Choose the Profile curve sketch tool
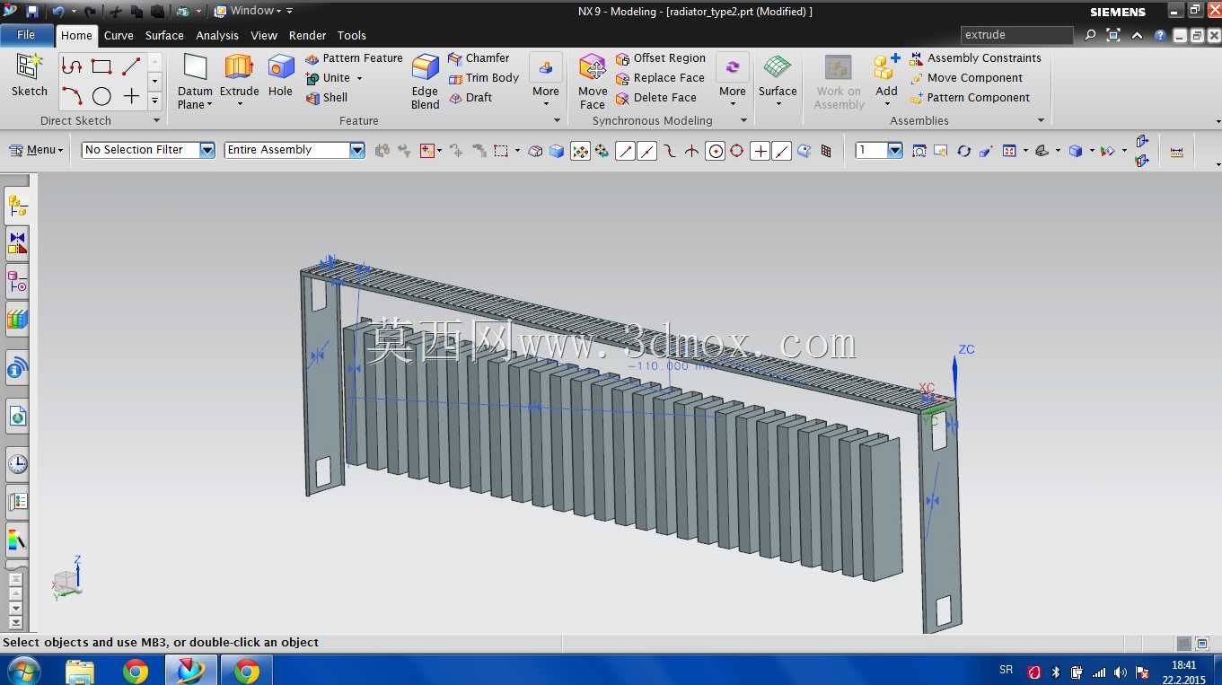1222x685 pixels. point(72,66)
